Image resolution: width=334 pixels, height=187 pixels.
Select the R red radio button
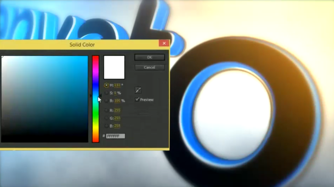(106, 110)
